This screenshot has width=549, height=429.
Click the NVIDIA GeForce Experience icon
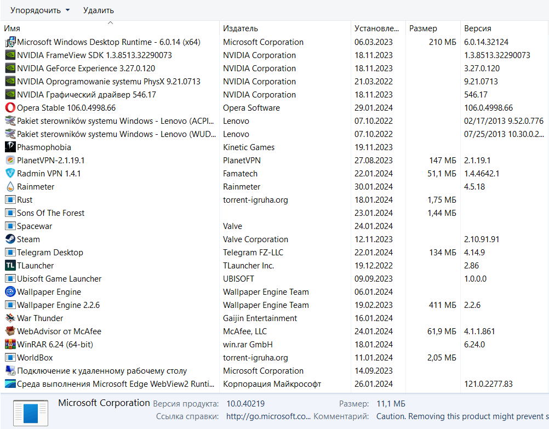click(x=10, y=68)
